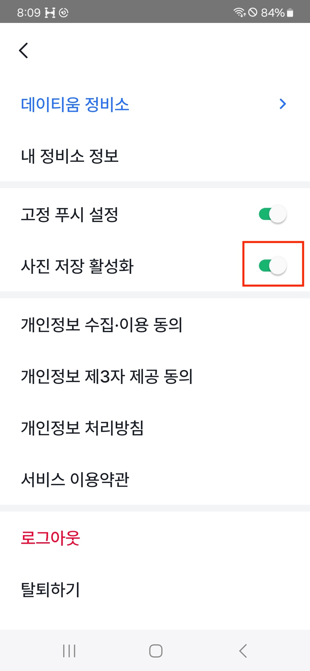
Task: Open 개인정보 제3자 제공 동의 page
Action: pos(106,376)
